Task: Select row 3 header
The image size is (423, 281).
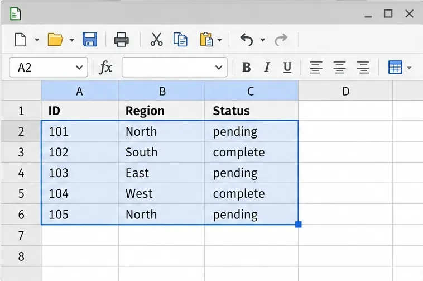Action: coord(21,152)
